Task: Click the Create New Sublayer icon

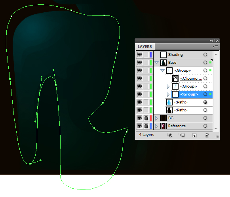Action: 182,135
